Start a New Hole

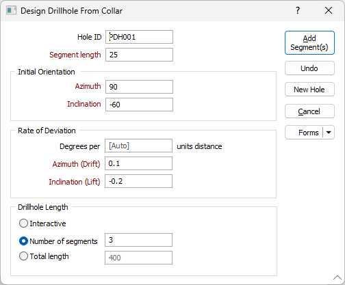309,90
